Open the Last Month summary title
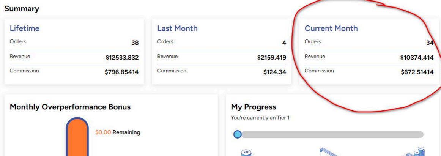Image resolution: width=441 pixels, height=156 pixels. (177, 28)
